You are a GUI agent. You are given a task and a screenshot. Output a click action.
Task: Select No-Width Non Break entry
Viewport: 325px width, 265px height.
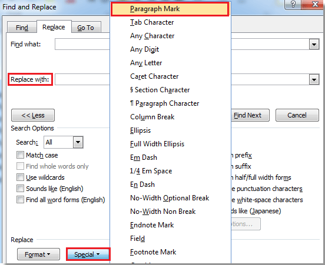click(x=170, y=212)
